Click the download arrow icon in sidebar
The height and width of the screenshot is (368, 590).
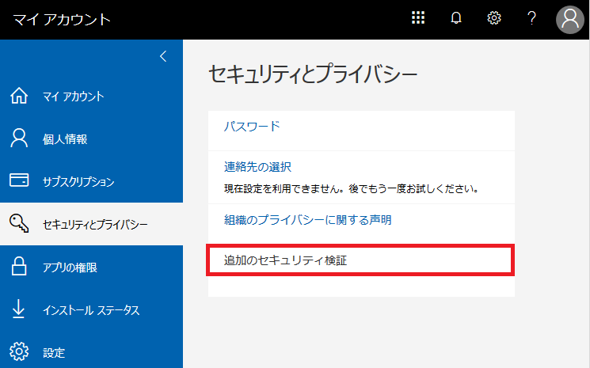19,309
